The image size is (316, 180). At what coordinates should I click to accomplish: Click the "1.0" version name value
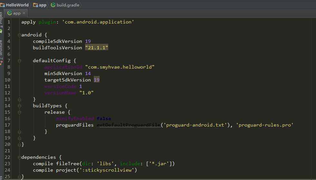(x=86, y=93)
